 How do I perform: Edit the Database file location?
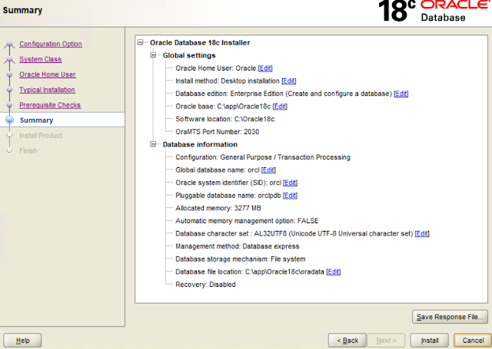[333, 272]
